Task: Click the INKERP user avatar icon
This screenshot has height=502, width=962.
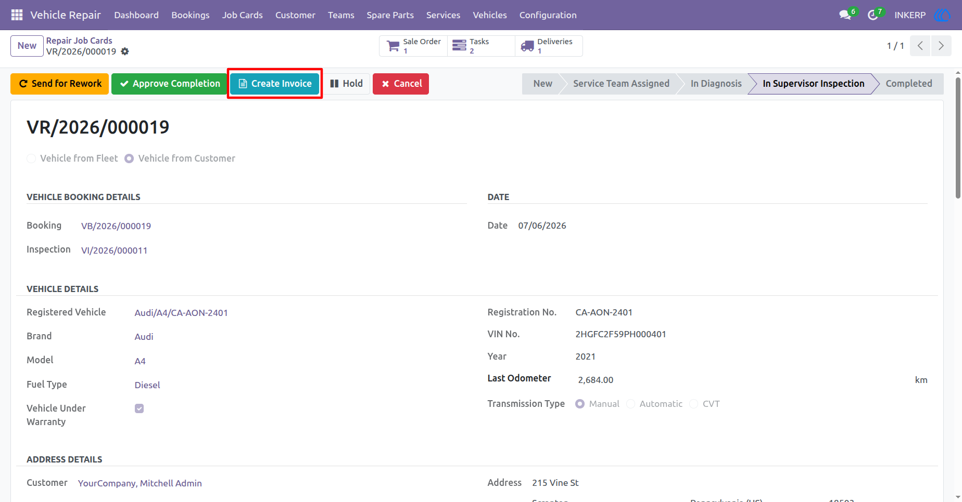Action: click(942, 15)
